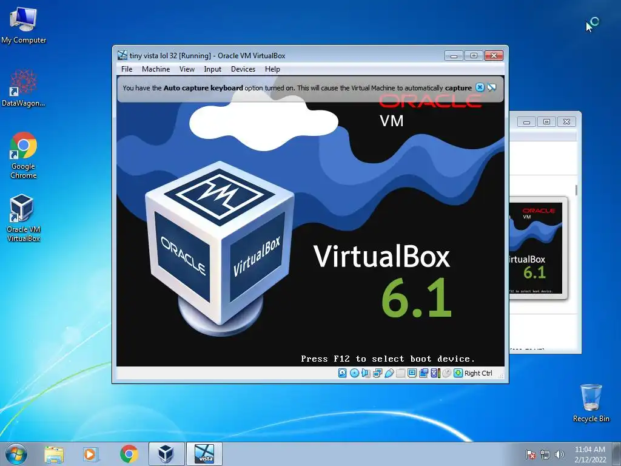Select the Recycle Bin desktop icon
621x466 pixels.
tap(591, 403)
